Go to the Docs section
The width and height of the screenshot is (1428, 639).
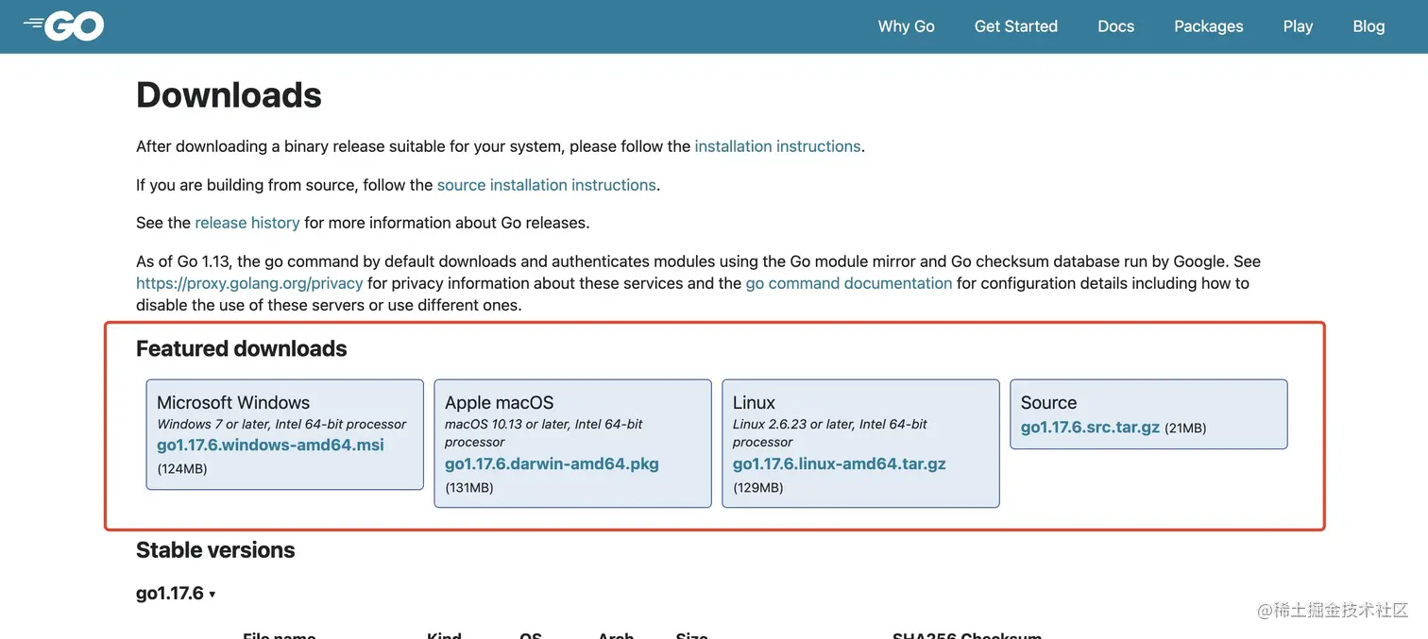pos(1115,26)
